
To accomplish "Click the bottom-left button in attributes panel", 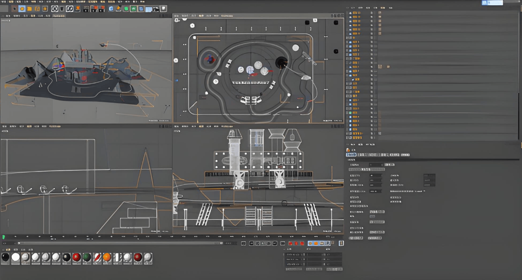I will point(356,238).
